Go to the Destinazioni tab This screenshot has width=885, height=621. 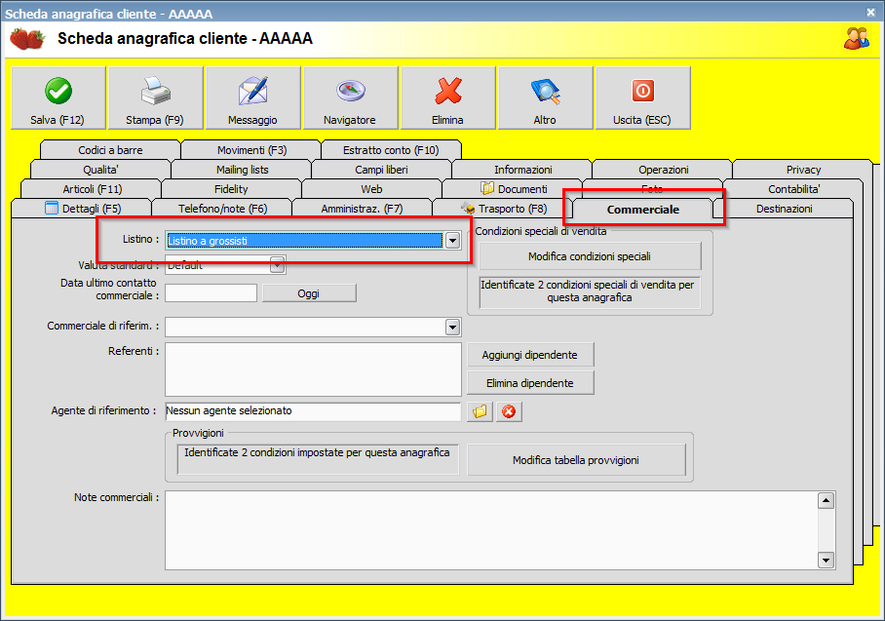(x=784, y=209)
